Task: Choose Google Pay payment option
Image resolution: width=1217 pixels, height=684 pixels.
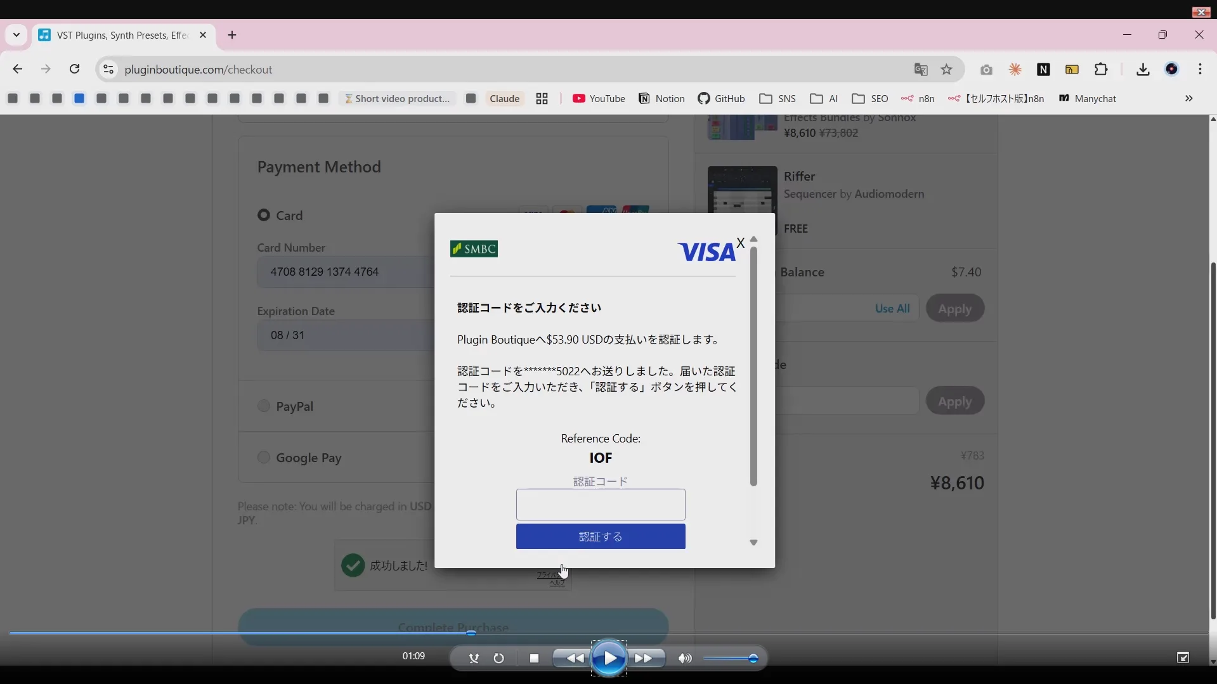Action: point(264,457)
